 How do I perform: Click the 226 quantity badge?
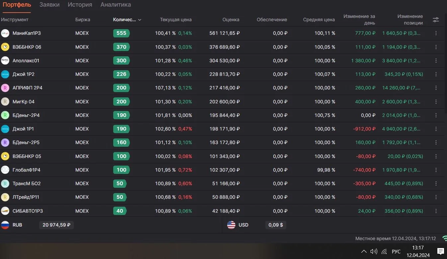click(121, 74)
